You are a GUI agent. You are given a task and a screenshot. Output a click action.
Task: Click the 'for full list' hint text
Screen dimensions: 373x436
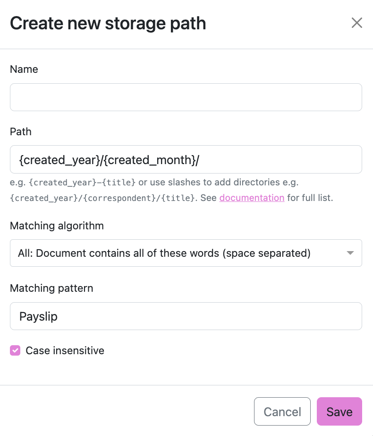(x=310, y=198)
